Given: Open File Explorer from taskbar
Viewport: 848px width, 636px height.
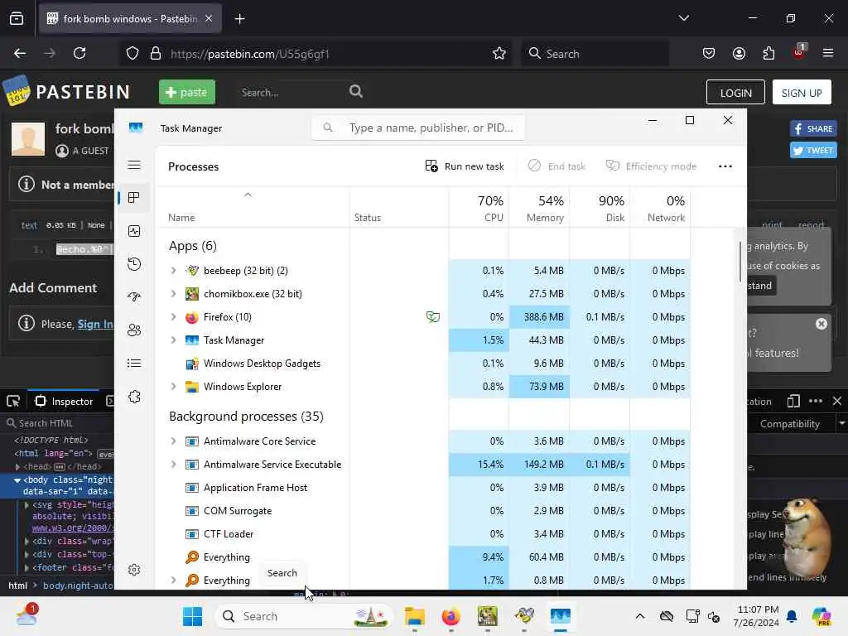Looking at the screenshot, I should click(414, 616).
